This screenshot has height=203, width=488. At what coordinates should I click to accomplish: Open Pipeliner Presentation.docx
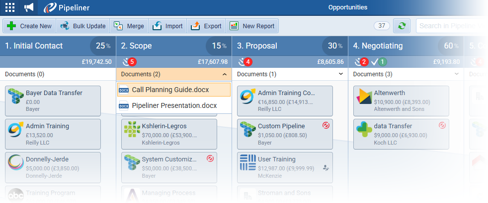tap(174, 105)
